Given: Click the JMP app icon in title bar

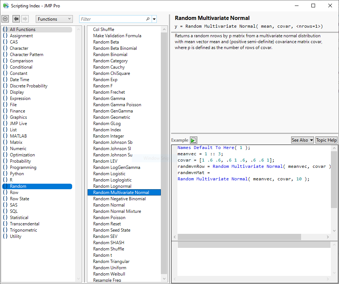Looking at the screenshot, I should tap(6, 6).
